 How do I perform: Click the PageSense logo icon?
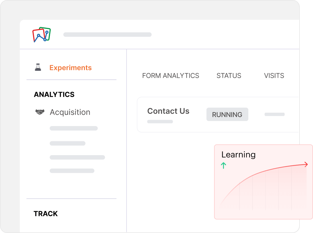[41, 35]
